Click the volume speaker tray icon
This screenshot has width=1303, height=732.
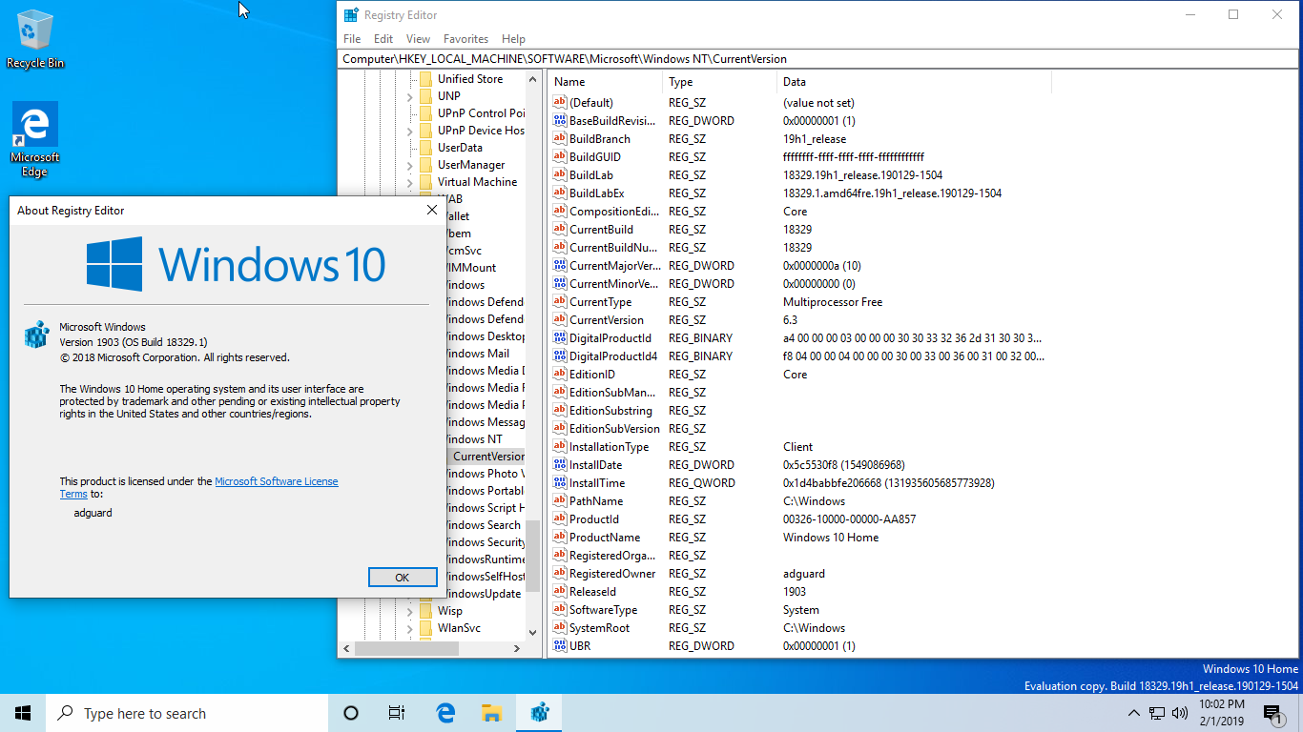tap(1180, 713)
